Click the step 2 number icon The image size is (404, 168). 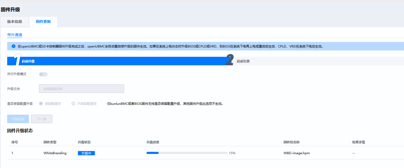pyautogui.click(x=229, y=60)
